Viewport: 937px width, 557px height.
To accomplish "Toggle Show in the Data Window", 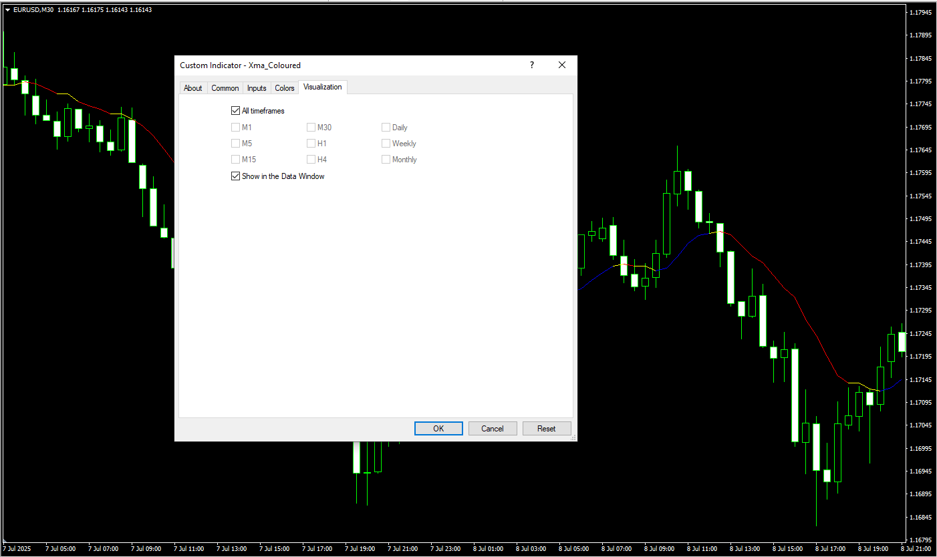I will [235, 176].
